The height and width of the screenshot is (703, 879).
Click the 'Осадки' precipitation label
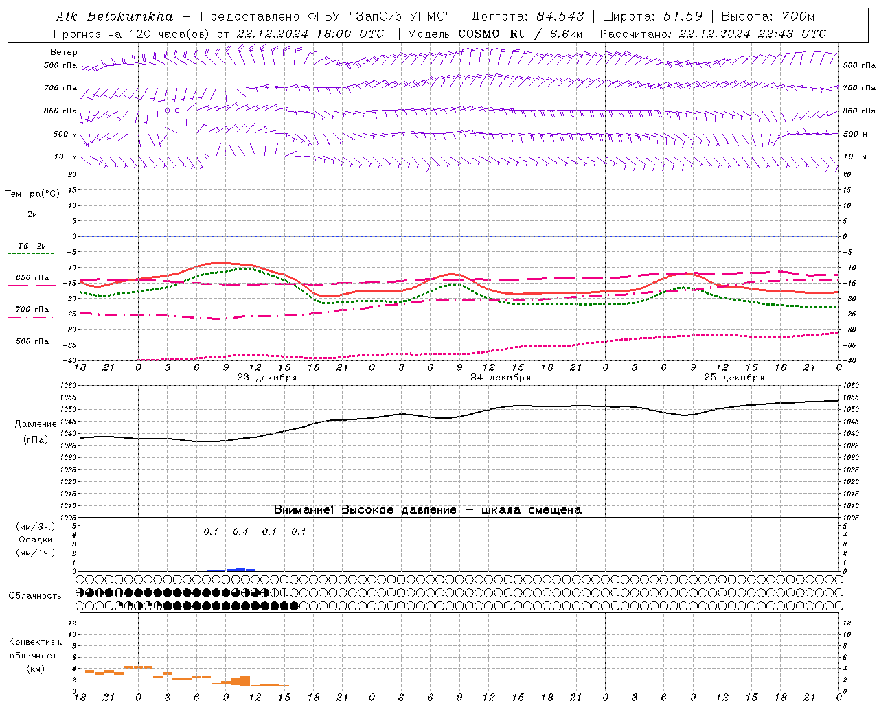point(36,540)
